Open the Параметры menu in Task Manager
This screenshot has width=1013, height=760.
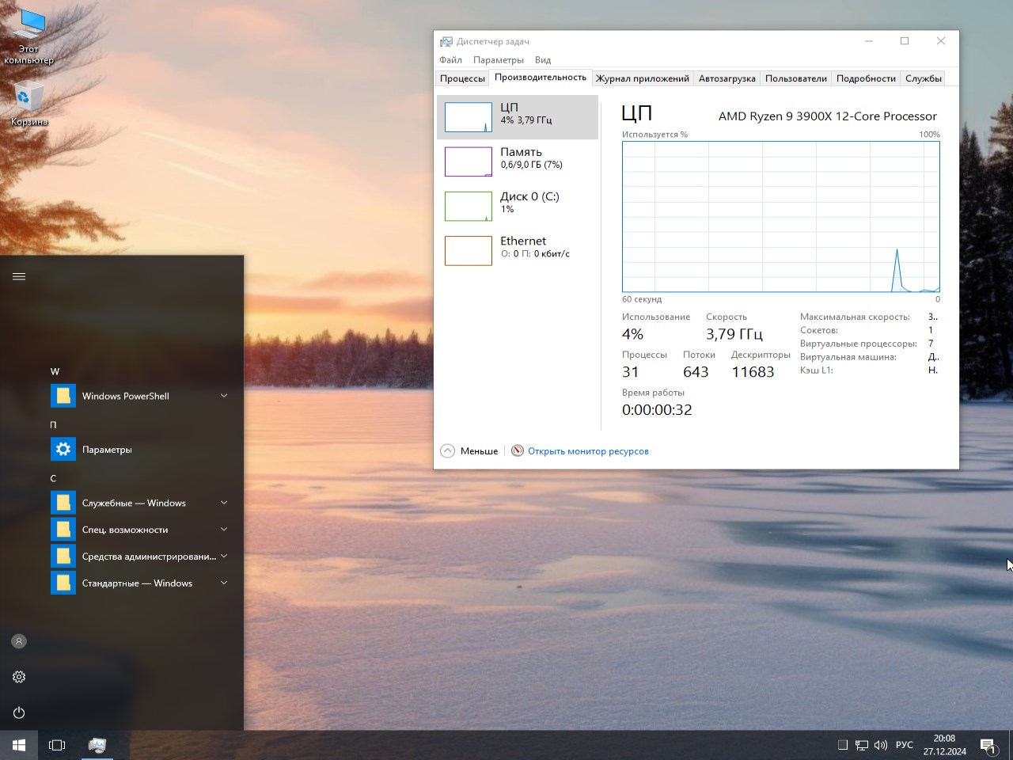click(499, 60)
